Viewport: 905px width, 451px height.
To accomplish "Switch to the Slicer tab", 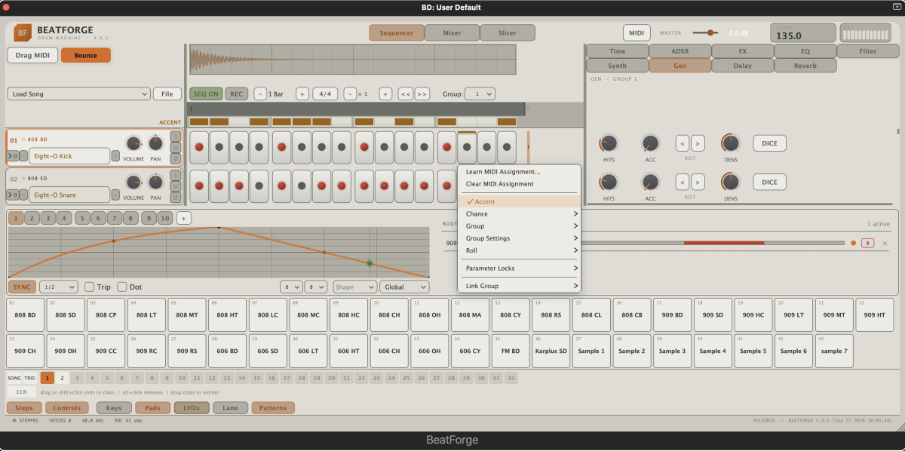I will tap(508, 32).
